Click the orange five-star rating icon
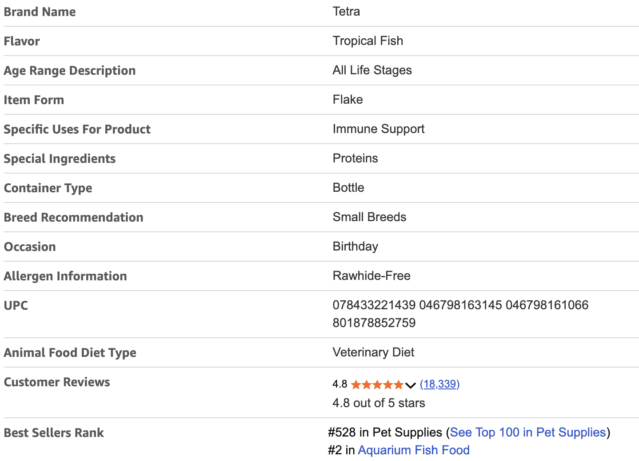The width and height of the screenshot is (639, 461). point(377,384)
